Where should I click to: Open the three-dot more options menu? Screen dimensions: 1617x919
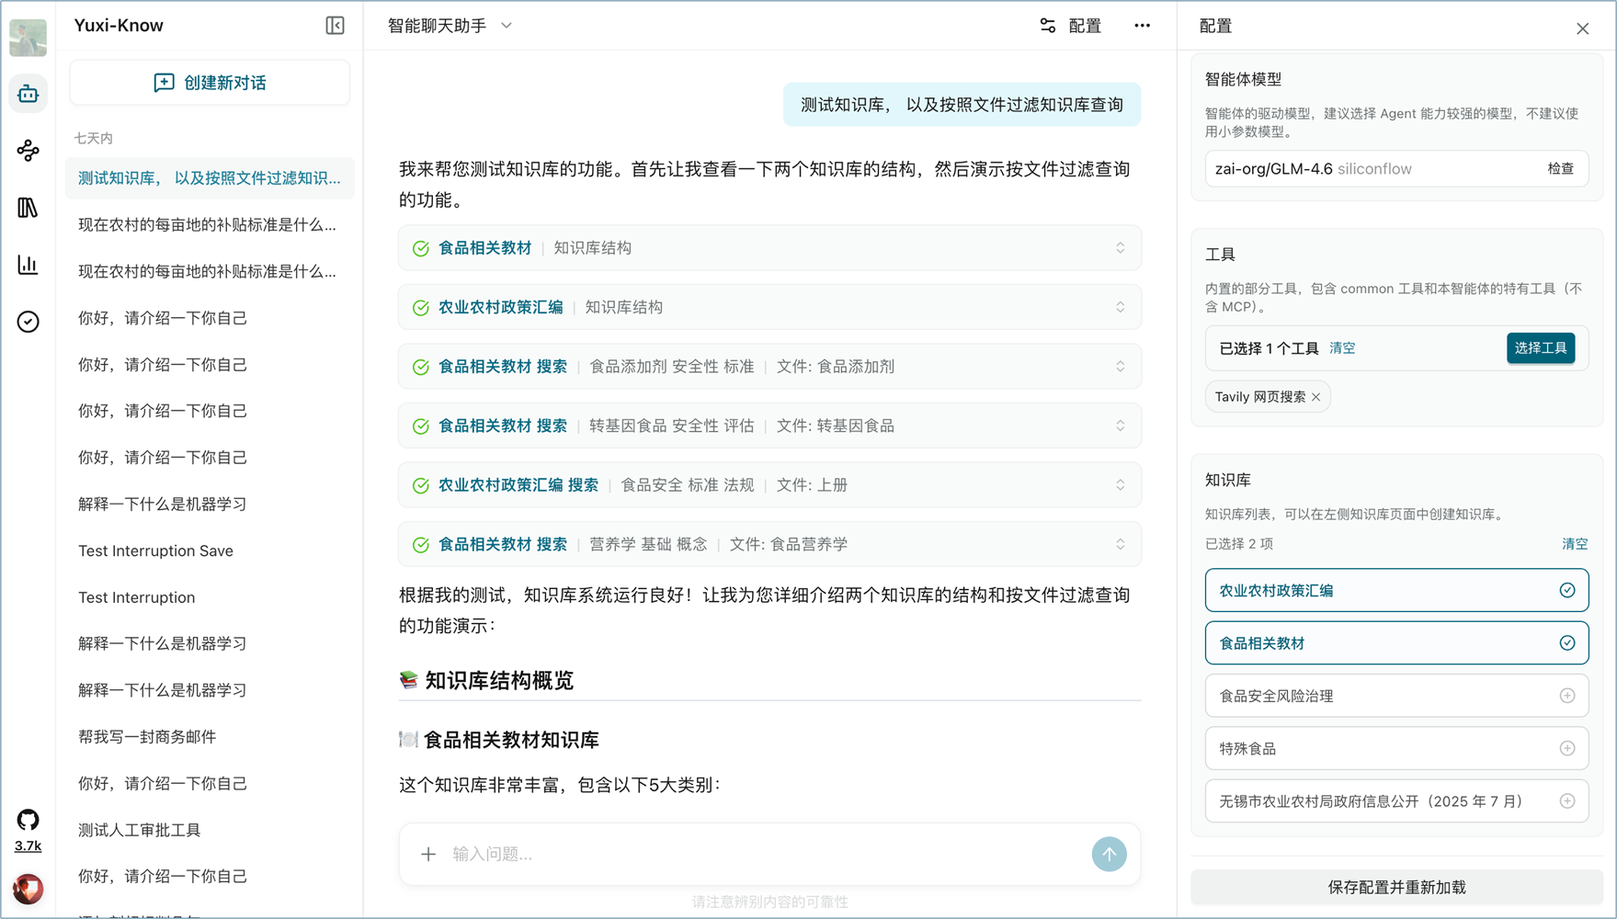(1142, 26)
